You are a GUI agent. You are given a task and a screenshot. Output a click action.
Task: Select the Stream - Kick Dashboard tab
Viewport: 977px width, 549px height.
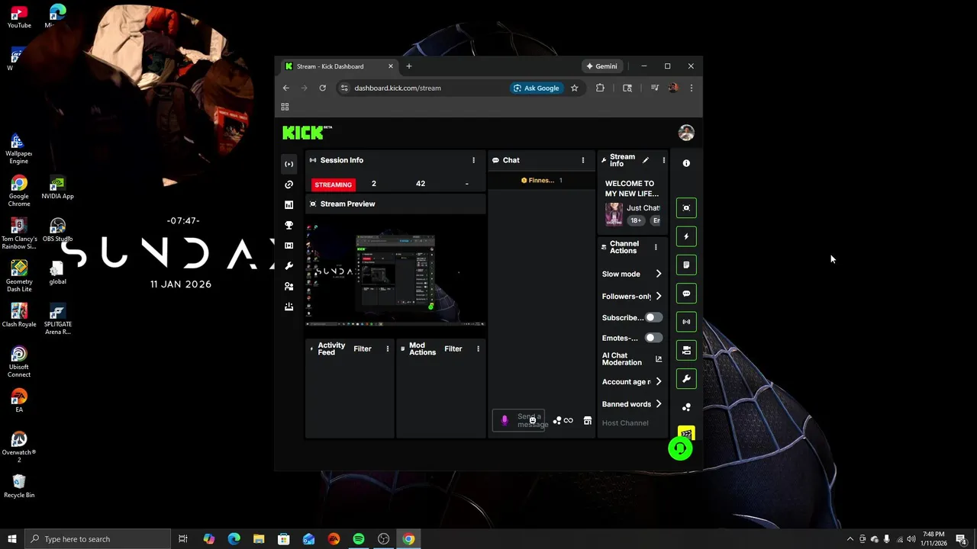coord(339,66)
